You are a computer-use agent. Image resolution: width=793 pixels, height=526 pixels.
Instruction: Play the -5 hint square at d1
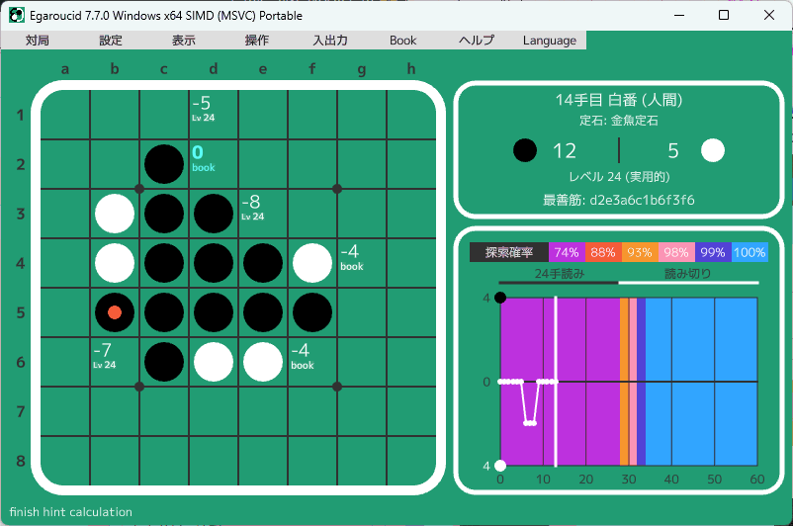pos(214,115)
